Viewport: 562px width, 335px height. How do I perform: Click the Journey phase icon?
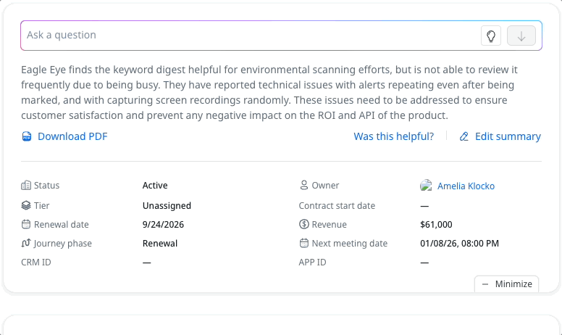(x=26, y=244)
